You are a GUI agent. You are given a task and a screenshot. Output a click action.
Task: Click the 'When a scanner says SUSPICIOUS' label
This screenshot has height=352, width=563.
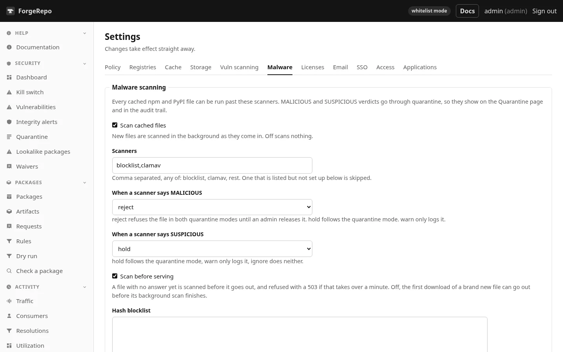[158, 234]
